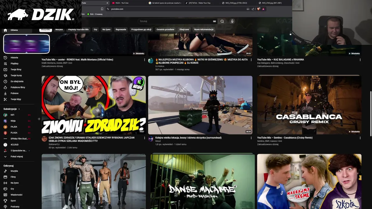Open options menu for the Casablanca Cruisy Remix mix
Image resolution: width=372 pixels, height=209 pixels.
360,138
